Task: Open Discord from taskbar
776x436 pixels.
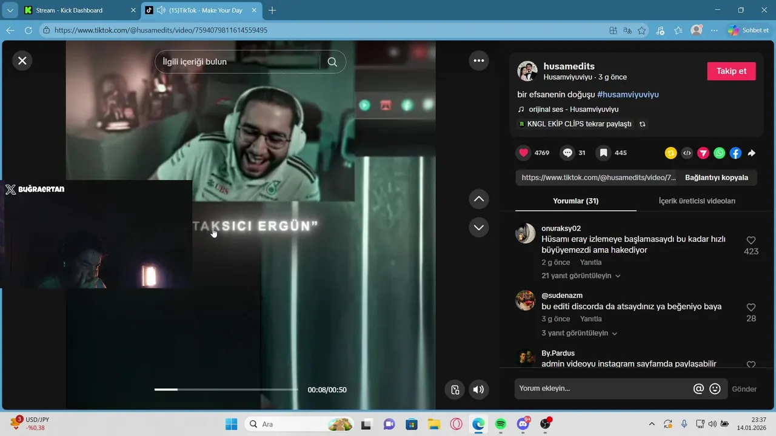Action: click(x=523, y=424)
